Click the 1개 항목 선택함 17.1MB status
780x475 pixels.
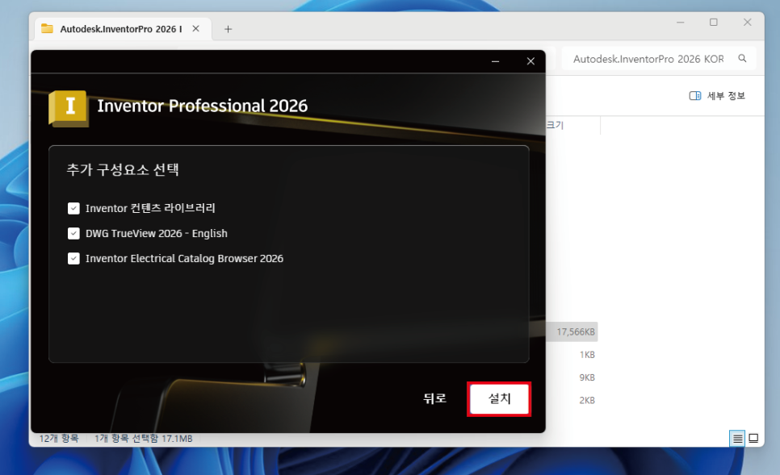click(143, 438)
